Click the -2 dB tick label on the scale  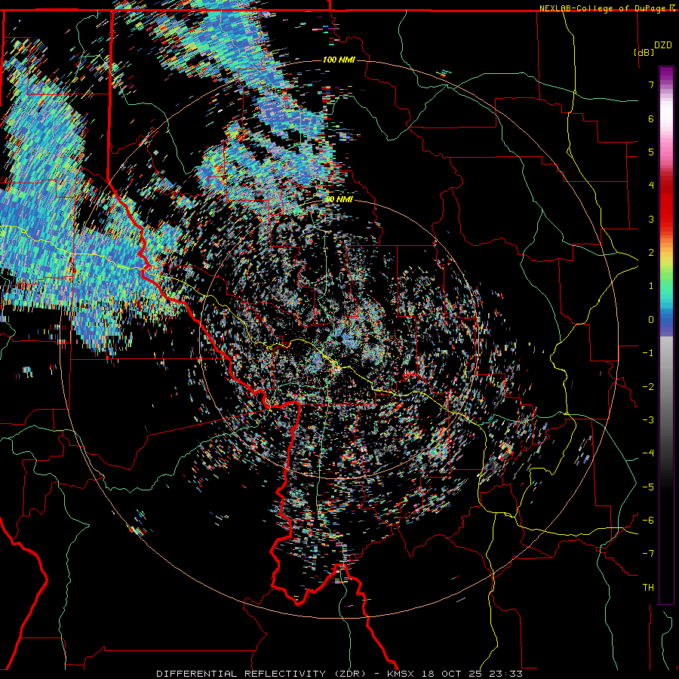[x=648, y=386]
